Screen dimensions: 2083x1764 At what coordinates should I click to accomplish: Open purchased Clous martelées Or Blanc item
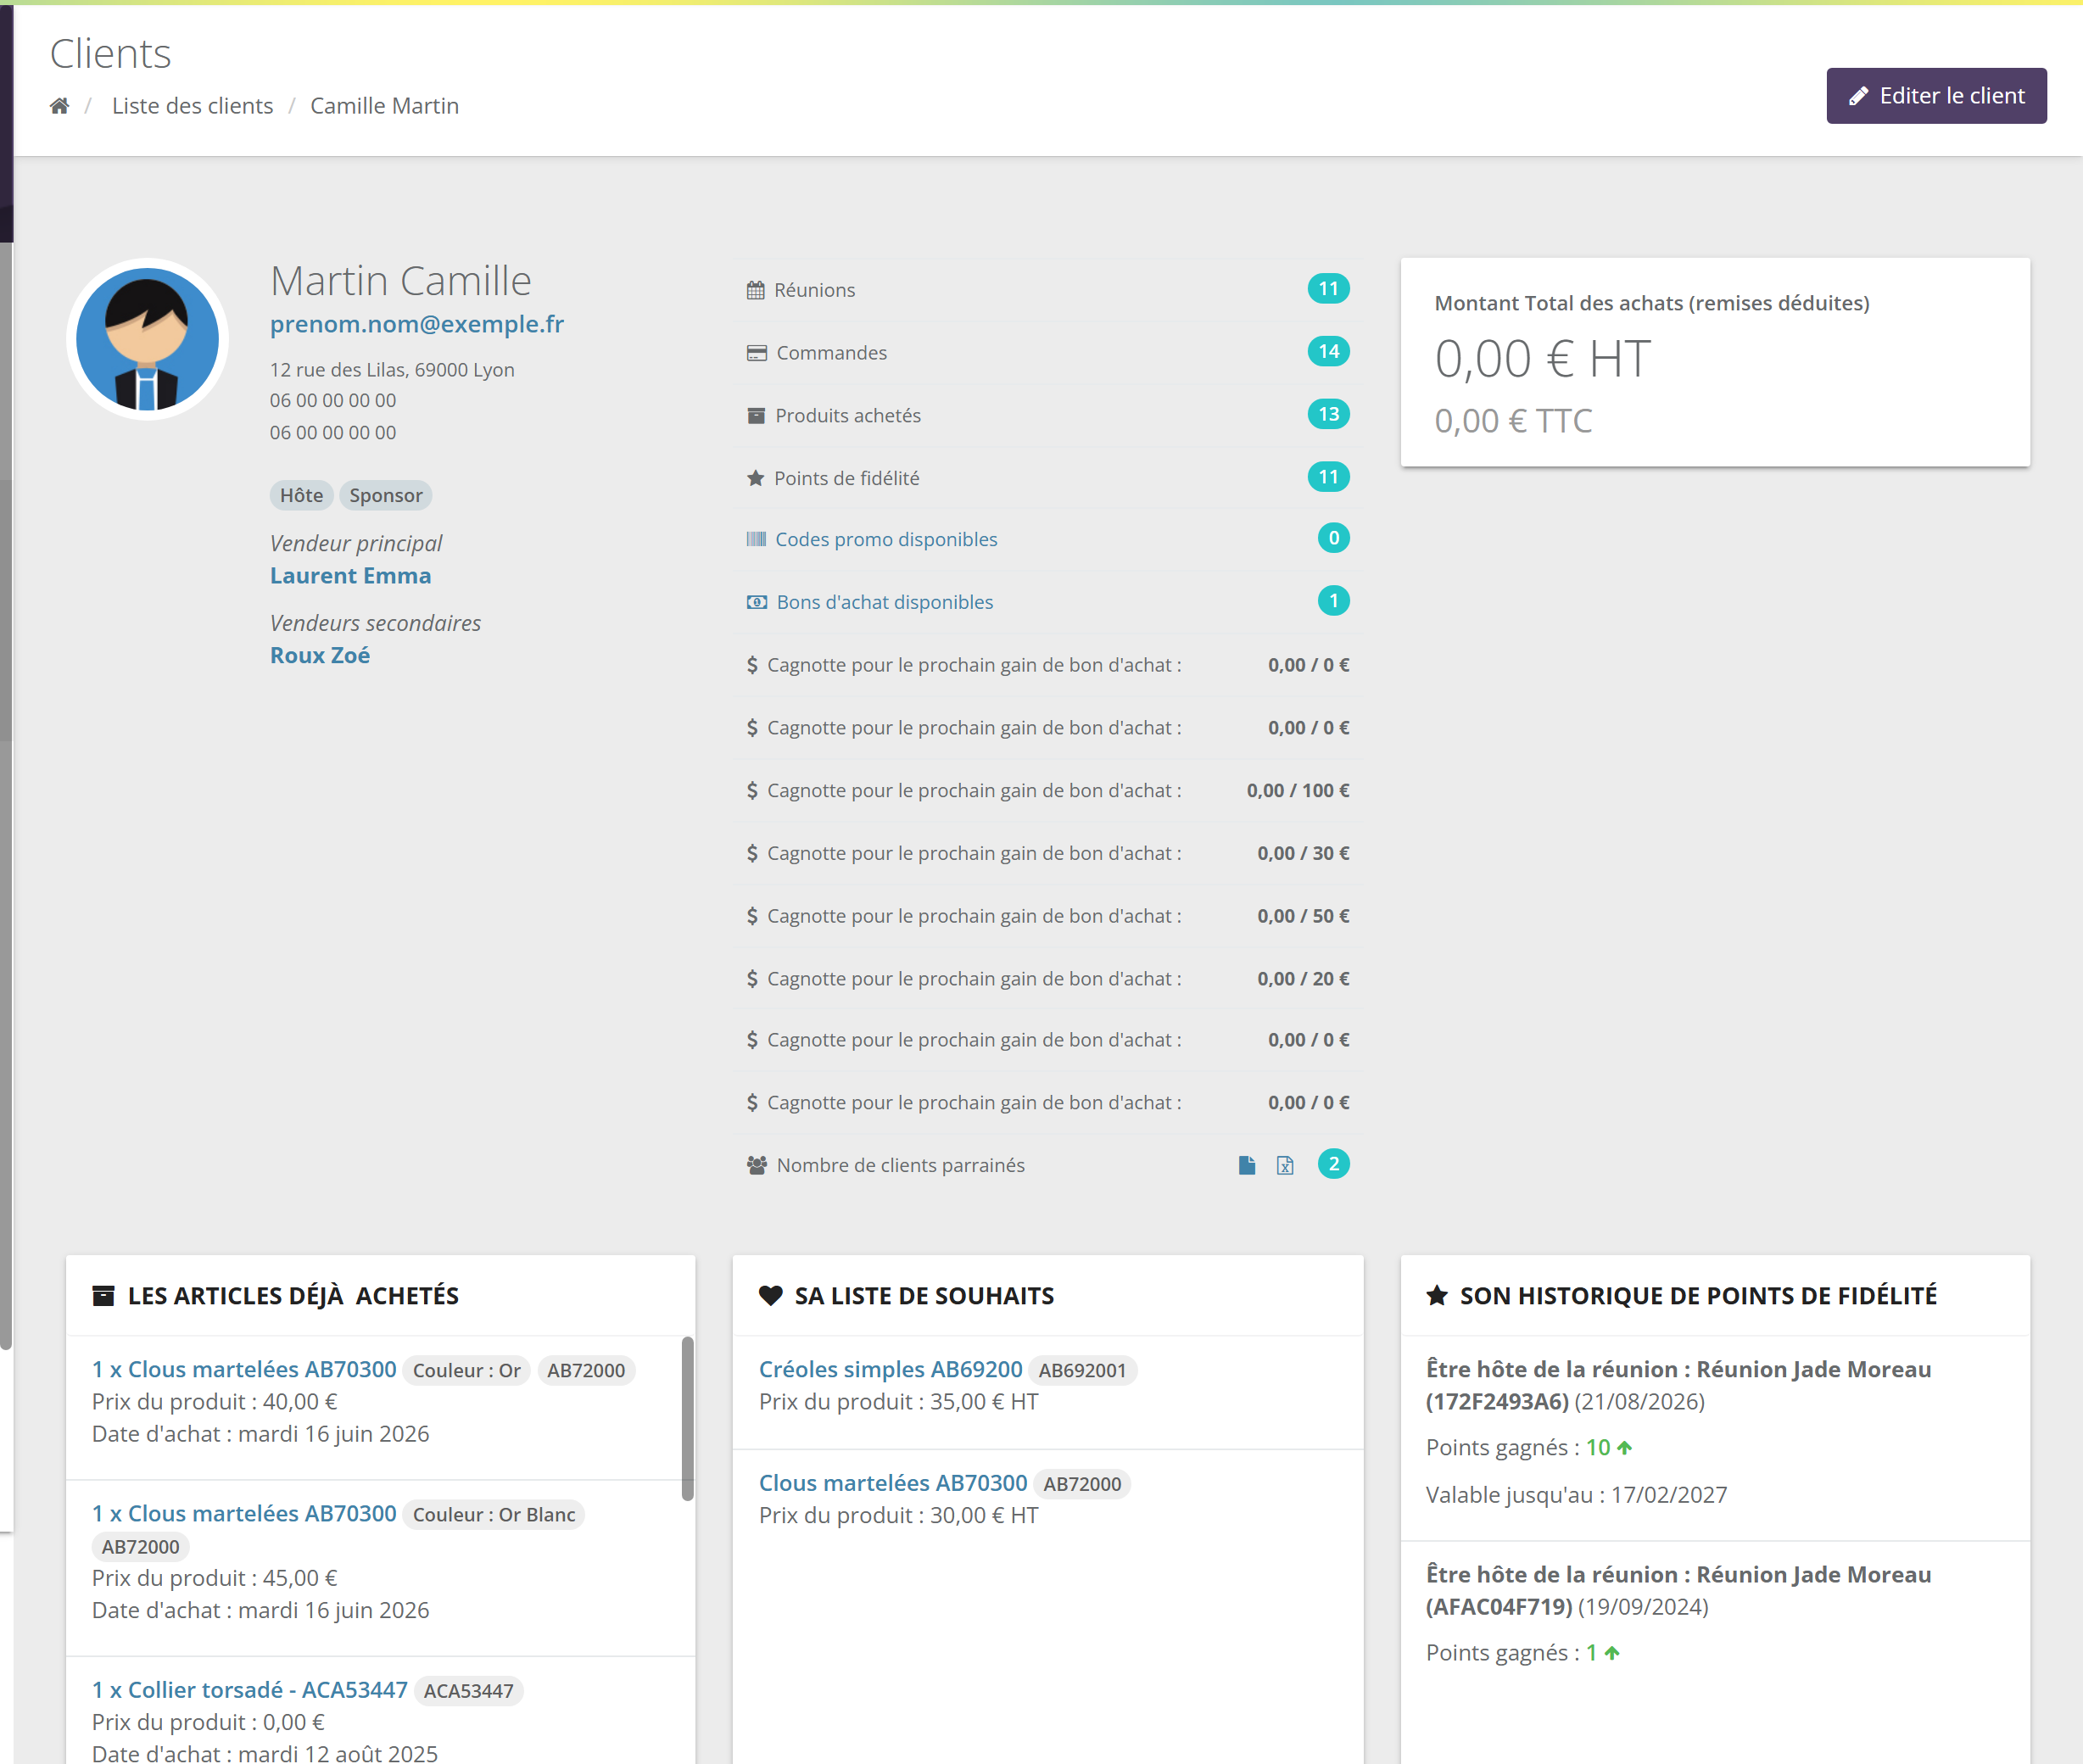pos(244,1513)
